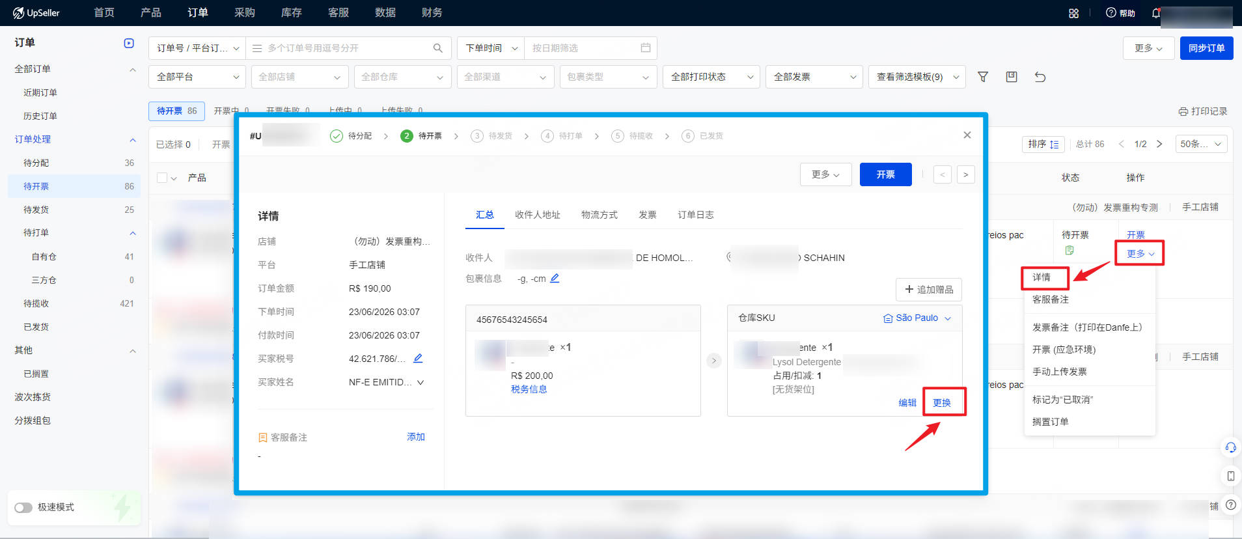The width and height of the screenshot is (1242, 539).
Task: Go to next page of order list
Action: coord(1159,144)
